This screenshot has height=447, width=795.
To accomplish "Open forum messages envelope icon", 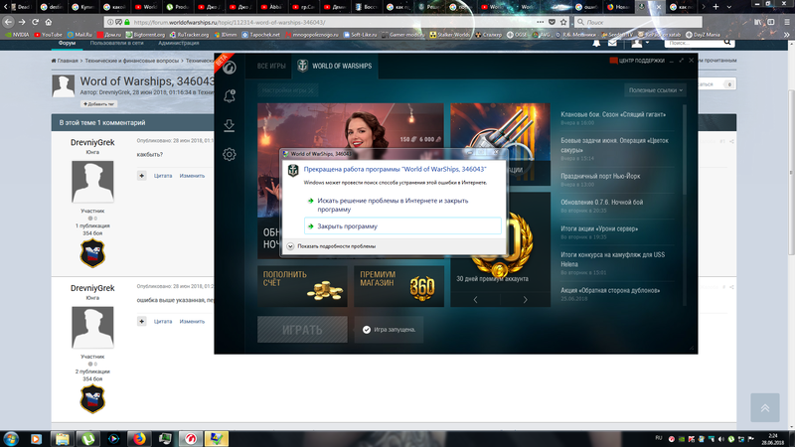I will (x=612, y=44).
